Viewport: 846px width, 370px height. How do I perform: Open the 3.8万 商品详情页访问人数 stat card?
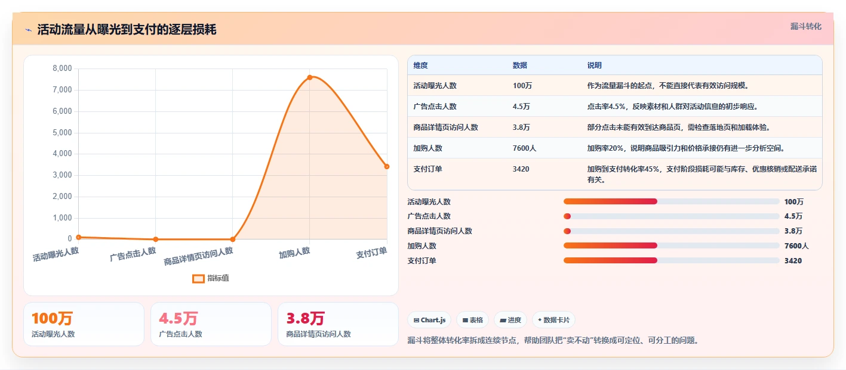[x=338, y=324]
